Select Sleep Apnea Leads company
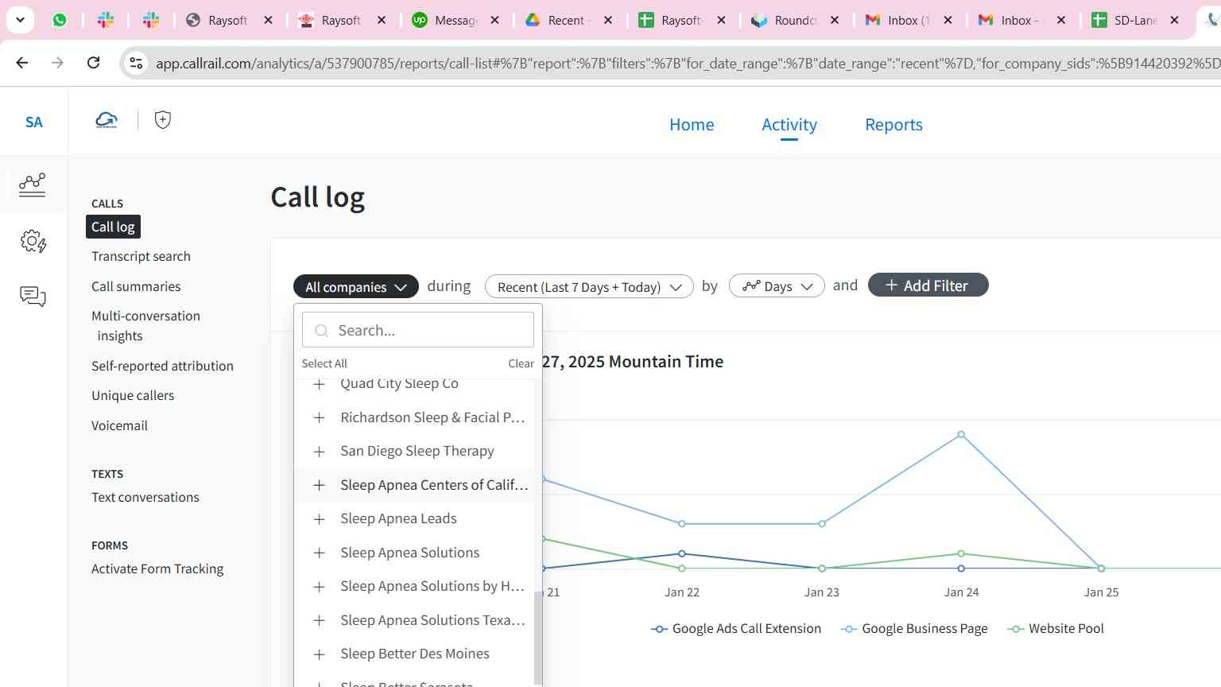 click(398, 518)
